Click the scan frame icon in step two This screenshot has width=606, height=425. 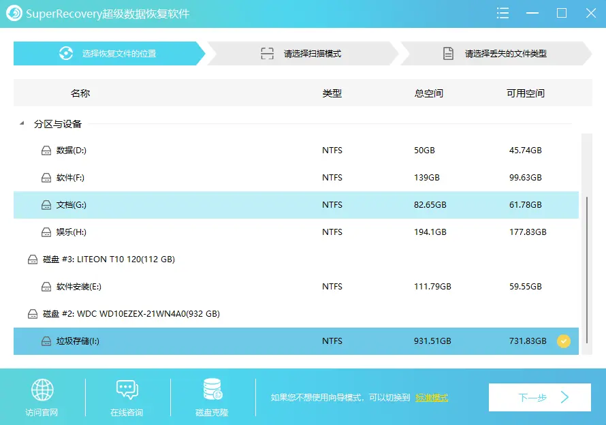click(x=267, y=53)
